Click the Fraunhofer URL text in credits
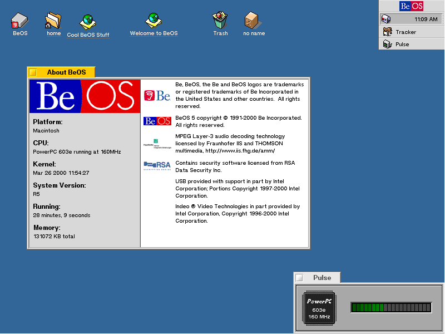445x334 pixels. (240, 151)
